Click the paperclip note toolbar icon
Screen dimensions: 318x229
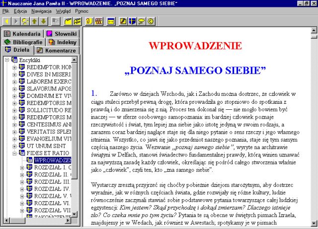[x=89, y=21]
